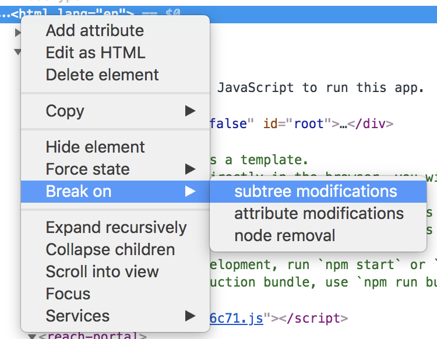437x339 pixels.
Task: Click the Break on submenu arrow
Action: 190,192
